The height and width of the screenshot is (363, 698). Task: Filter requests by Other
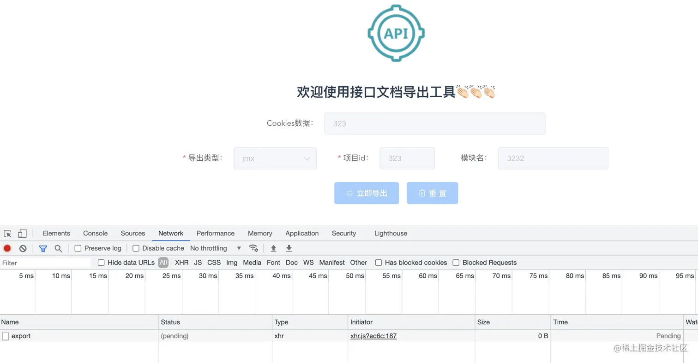358,263
